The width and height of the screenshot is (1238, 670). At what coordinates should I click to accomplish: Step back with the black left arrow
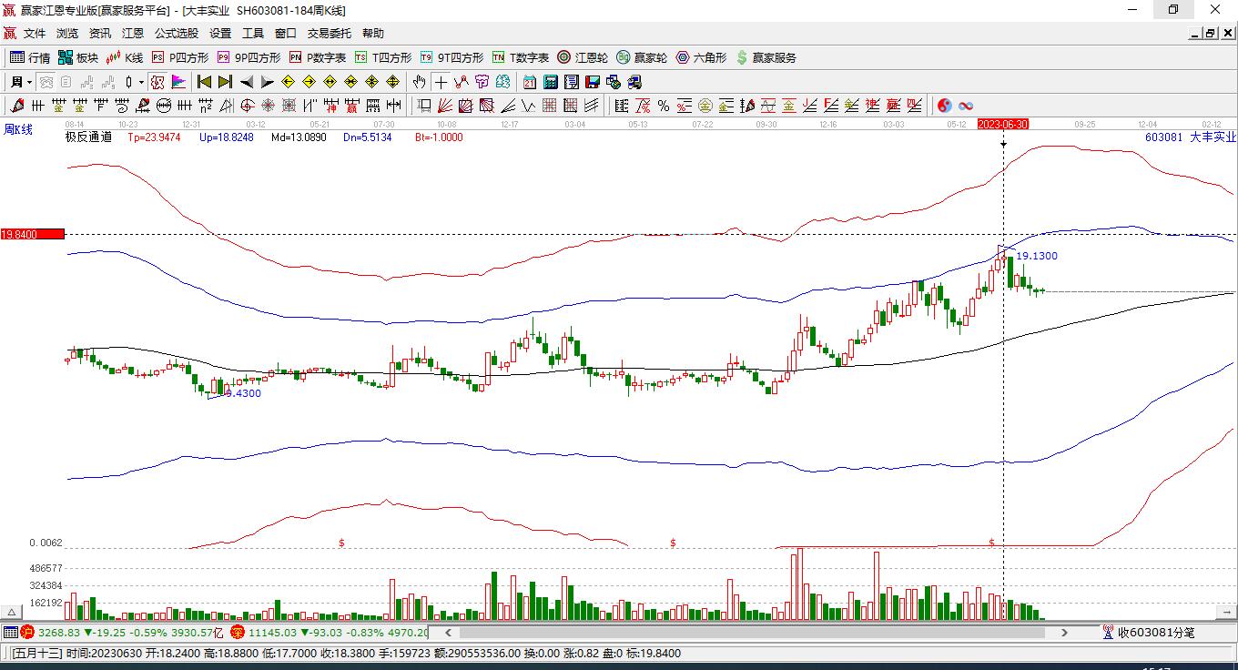[x=246, y=82]
